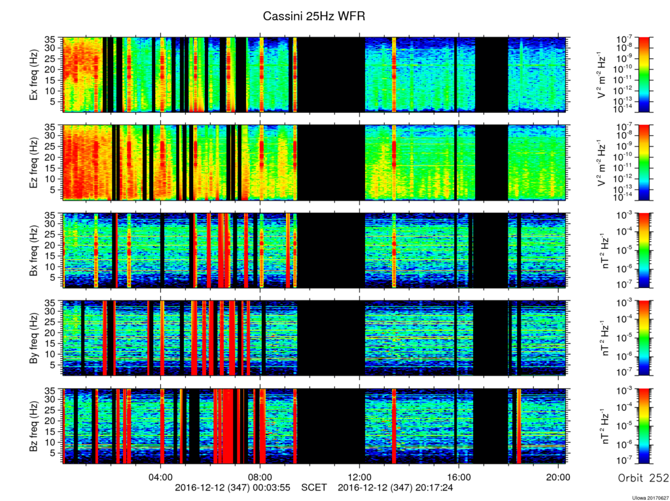Screen dimensions: 670x501
Task: Click the By panel color scale bar
Action: [644, 338]
